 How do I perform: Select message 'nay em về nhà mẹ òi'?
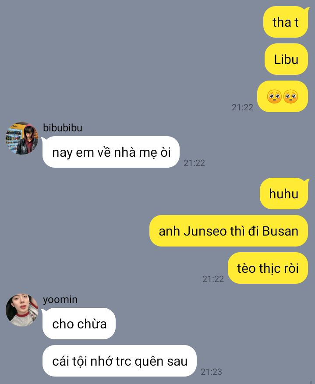pyautogui.click(x=111, y=152)
